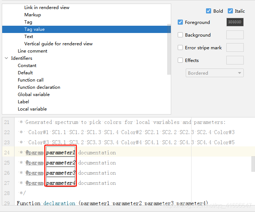This screenshot has height=212, width=255.
Task: Select the Tag tree item
Action: (28, 22)
